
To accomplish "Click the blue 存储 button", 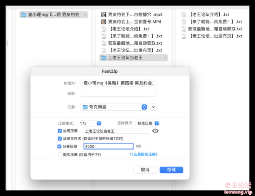I will (x=171, y=170).
